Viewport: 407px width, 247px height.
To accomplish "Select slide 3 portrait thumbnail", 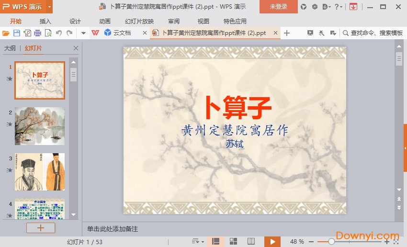I will (40, 172).
